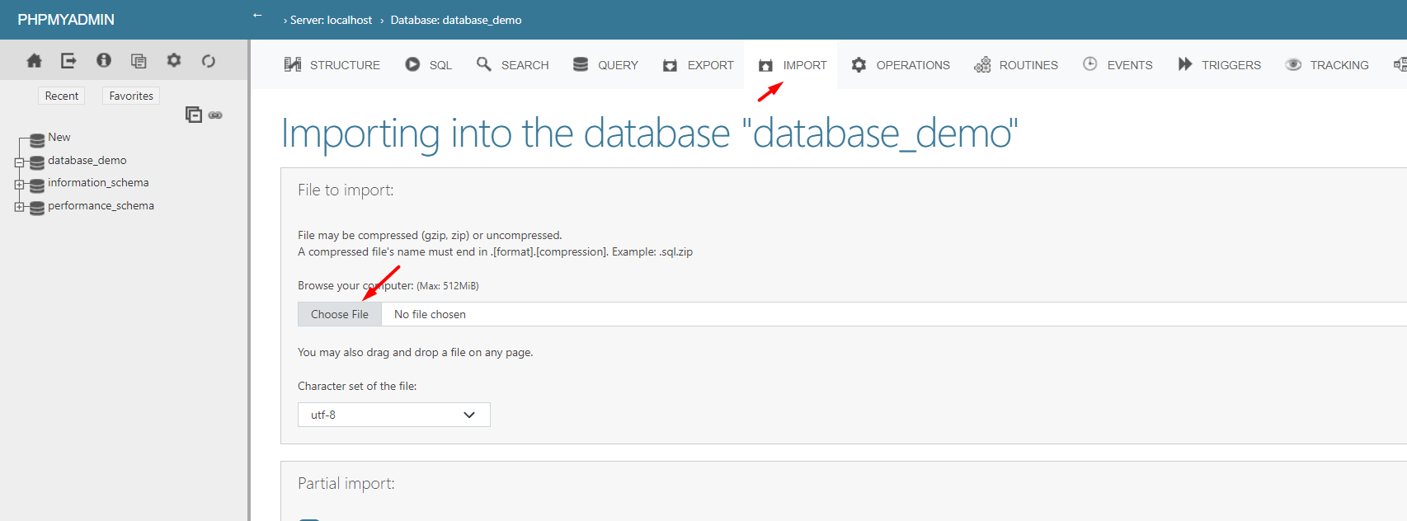Image resolution: width=1407 pixels, height=521 pixels.
Task: Open the utf-8 character set dropdown
Action: [x=393, y=415]
